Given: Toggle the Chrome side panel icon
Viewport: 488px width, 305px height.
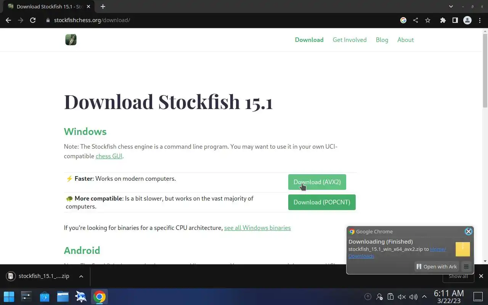Looking at the screenshot, I should point(455,20).
